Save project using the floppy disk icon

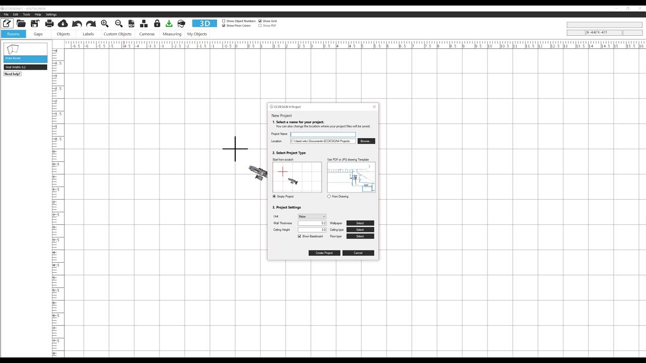click(x=35, y=24)
